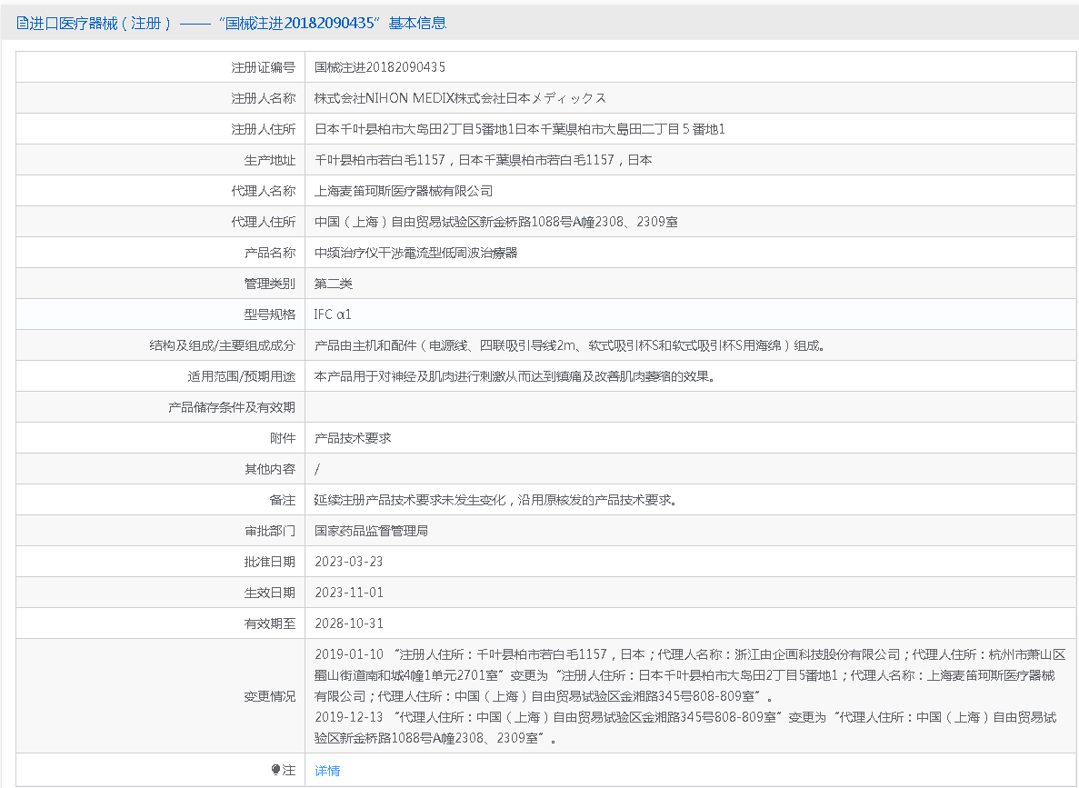Select the 注册证编号 value cell
This screenshot has width=1079, height=788.
click(380, 67)
